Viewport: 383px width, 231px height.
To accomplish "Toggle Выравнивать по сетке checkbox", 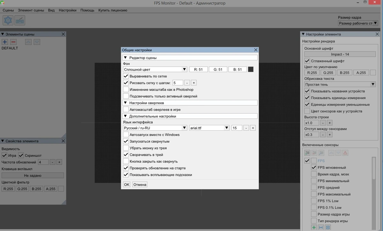I will [x=126, y=76].
